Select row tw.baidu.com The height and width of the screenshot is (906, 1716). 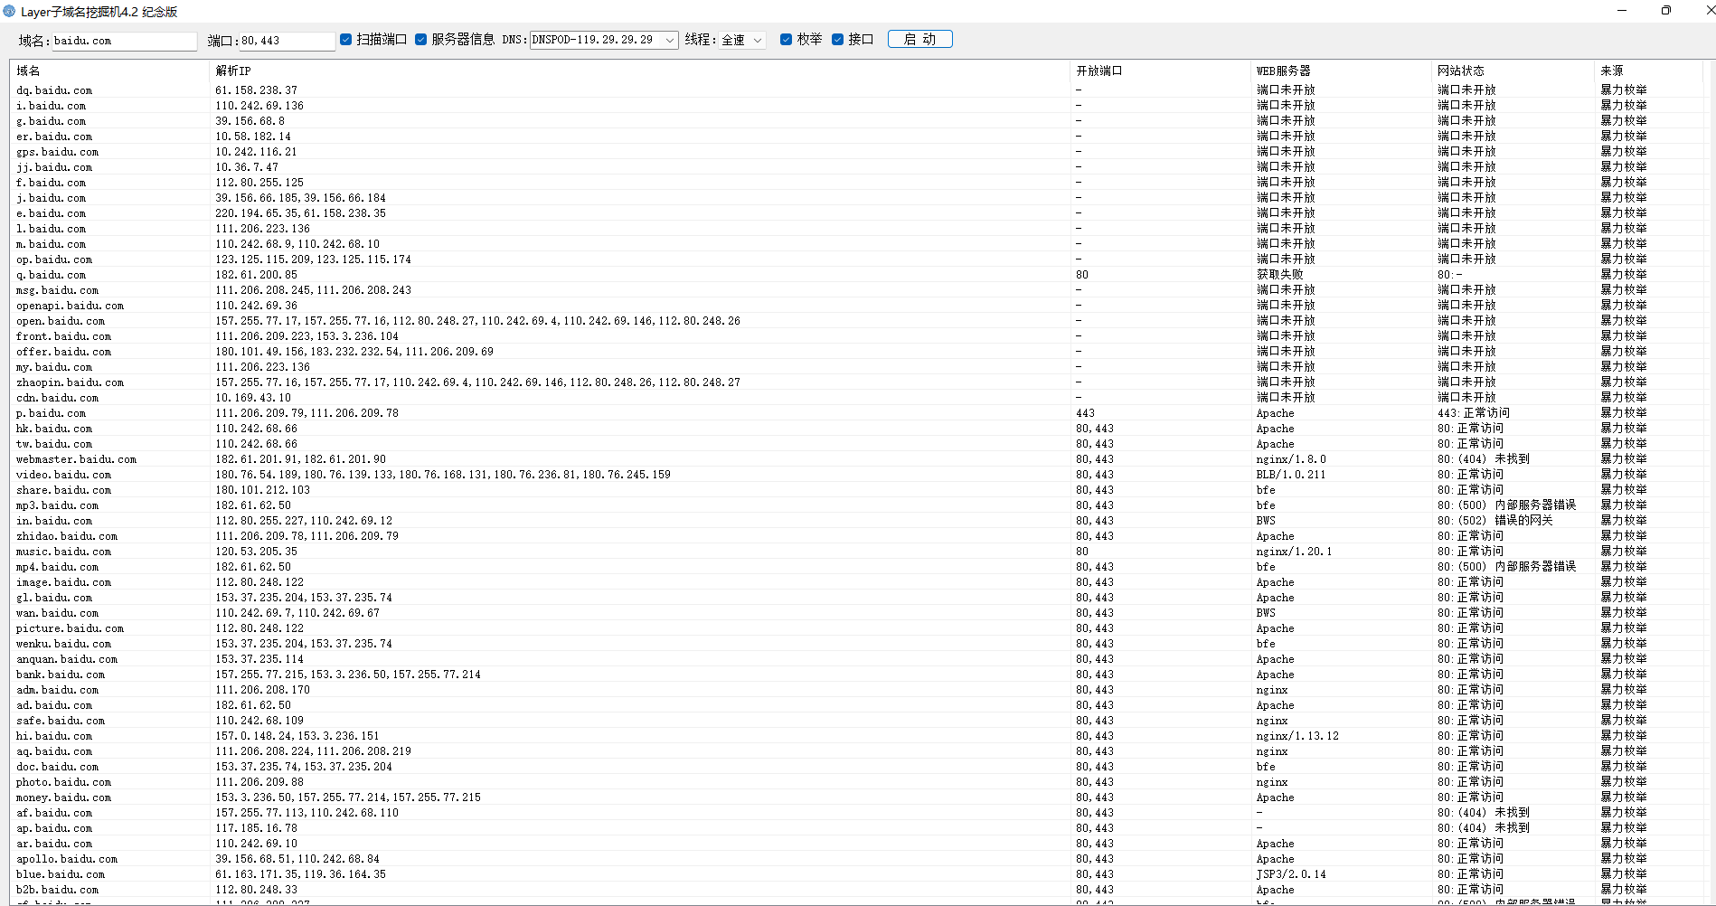point(857,444)
